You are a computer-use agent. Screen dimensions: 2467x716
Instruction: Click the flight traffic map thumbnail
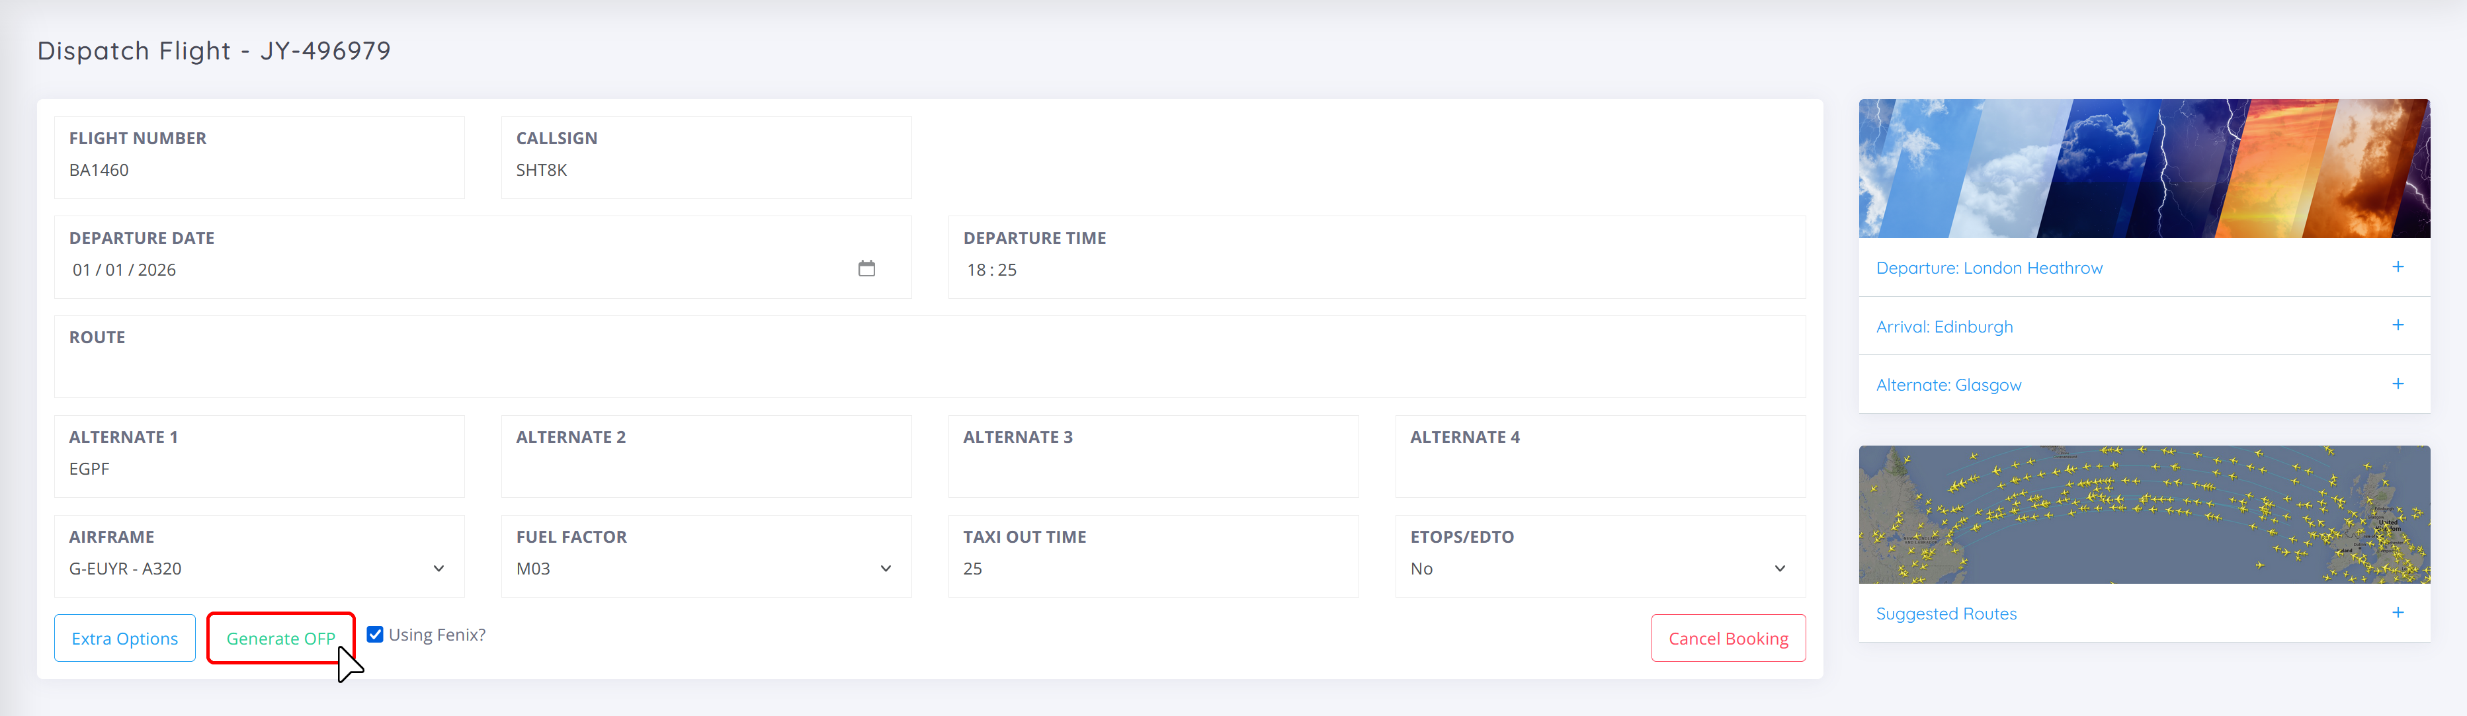(x=2144, y=515)
